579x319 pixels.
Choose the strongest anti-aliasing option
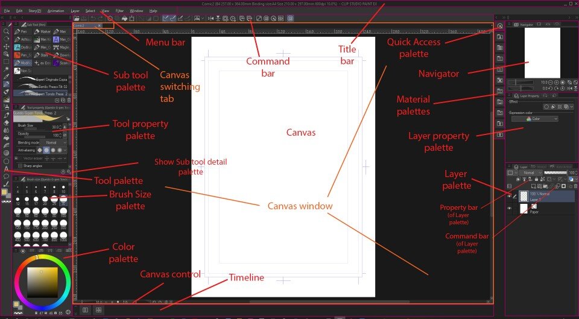[x=60, y=150]
